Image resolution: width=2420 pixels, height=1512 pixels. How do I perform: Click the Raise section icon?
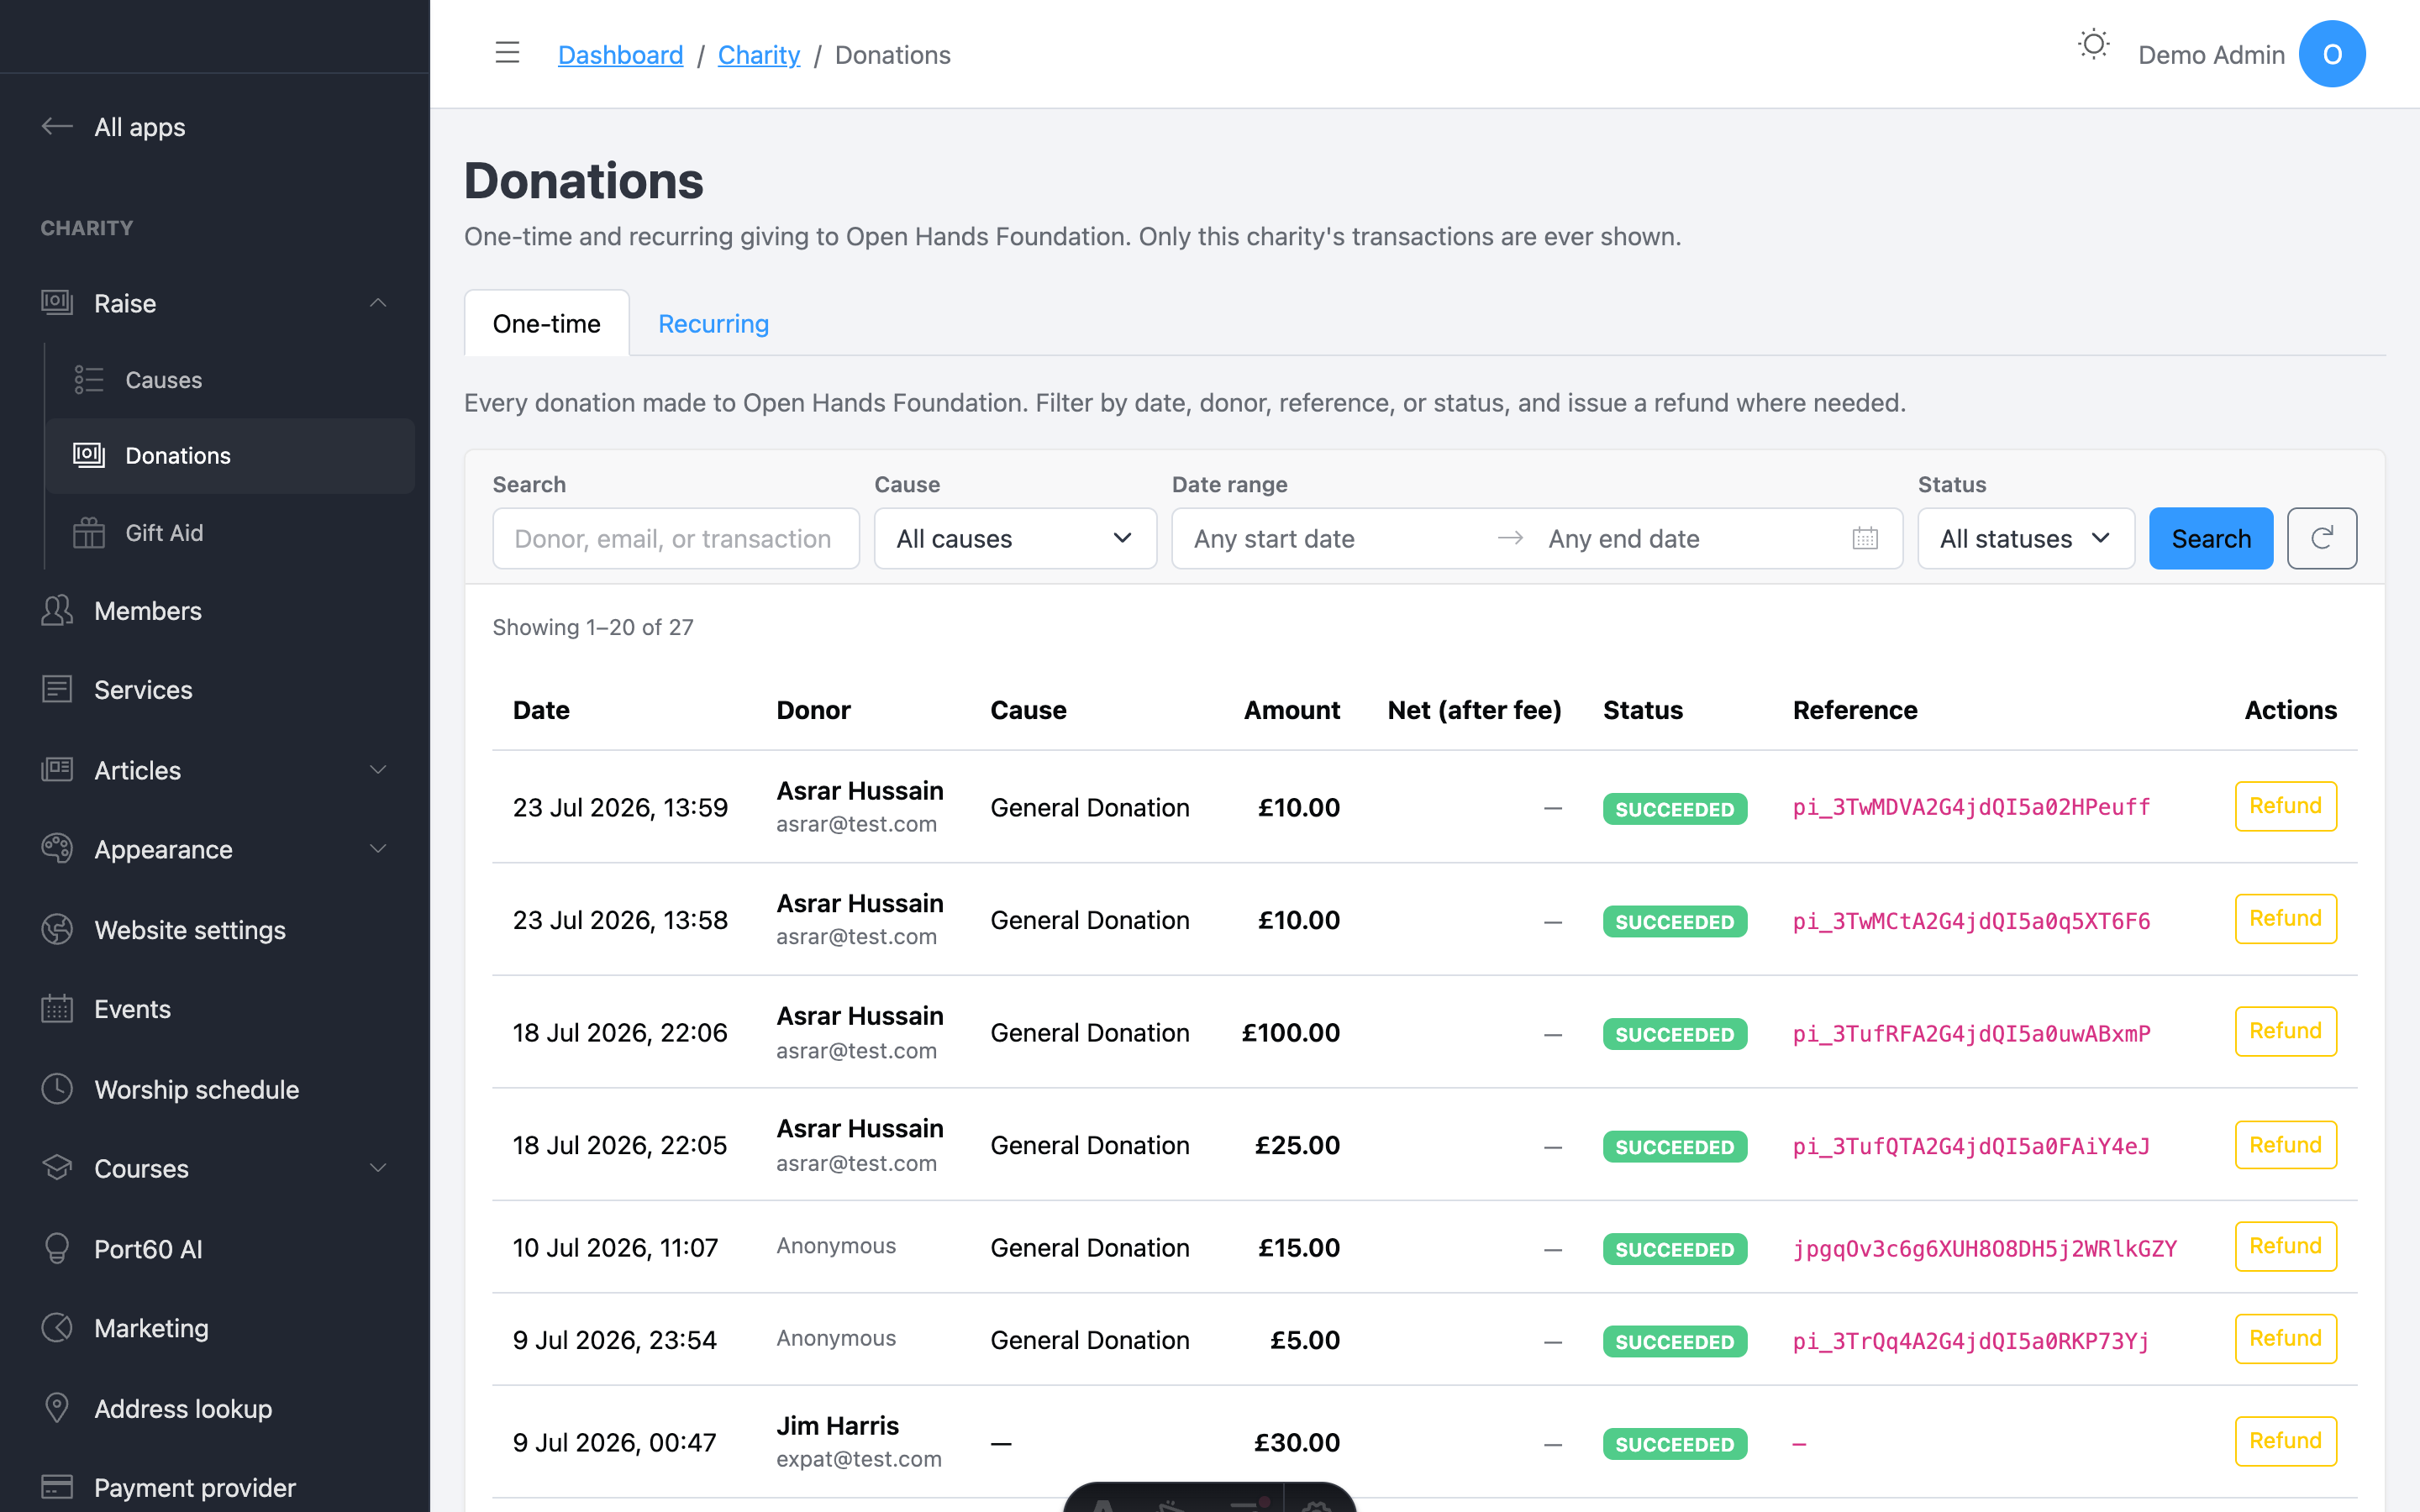[x=57, y=302]
